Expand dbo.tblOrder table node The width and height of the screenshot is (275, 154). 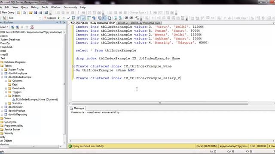coord(2,107)
